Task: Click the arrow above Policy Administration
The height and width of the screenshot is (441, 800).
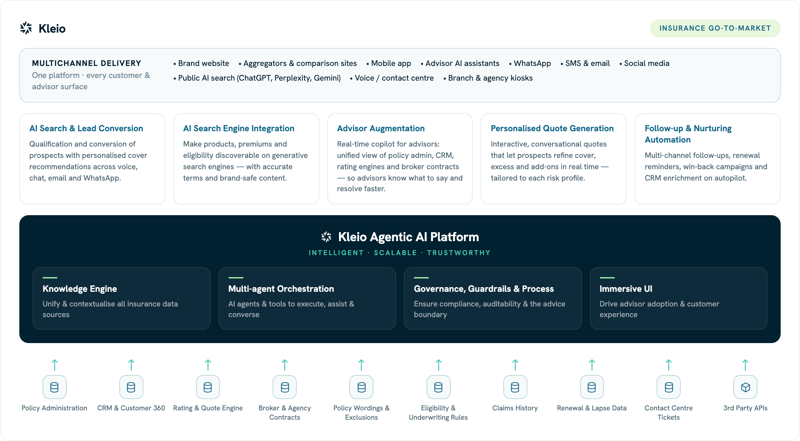Action: pos(55,365)
